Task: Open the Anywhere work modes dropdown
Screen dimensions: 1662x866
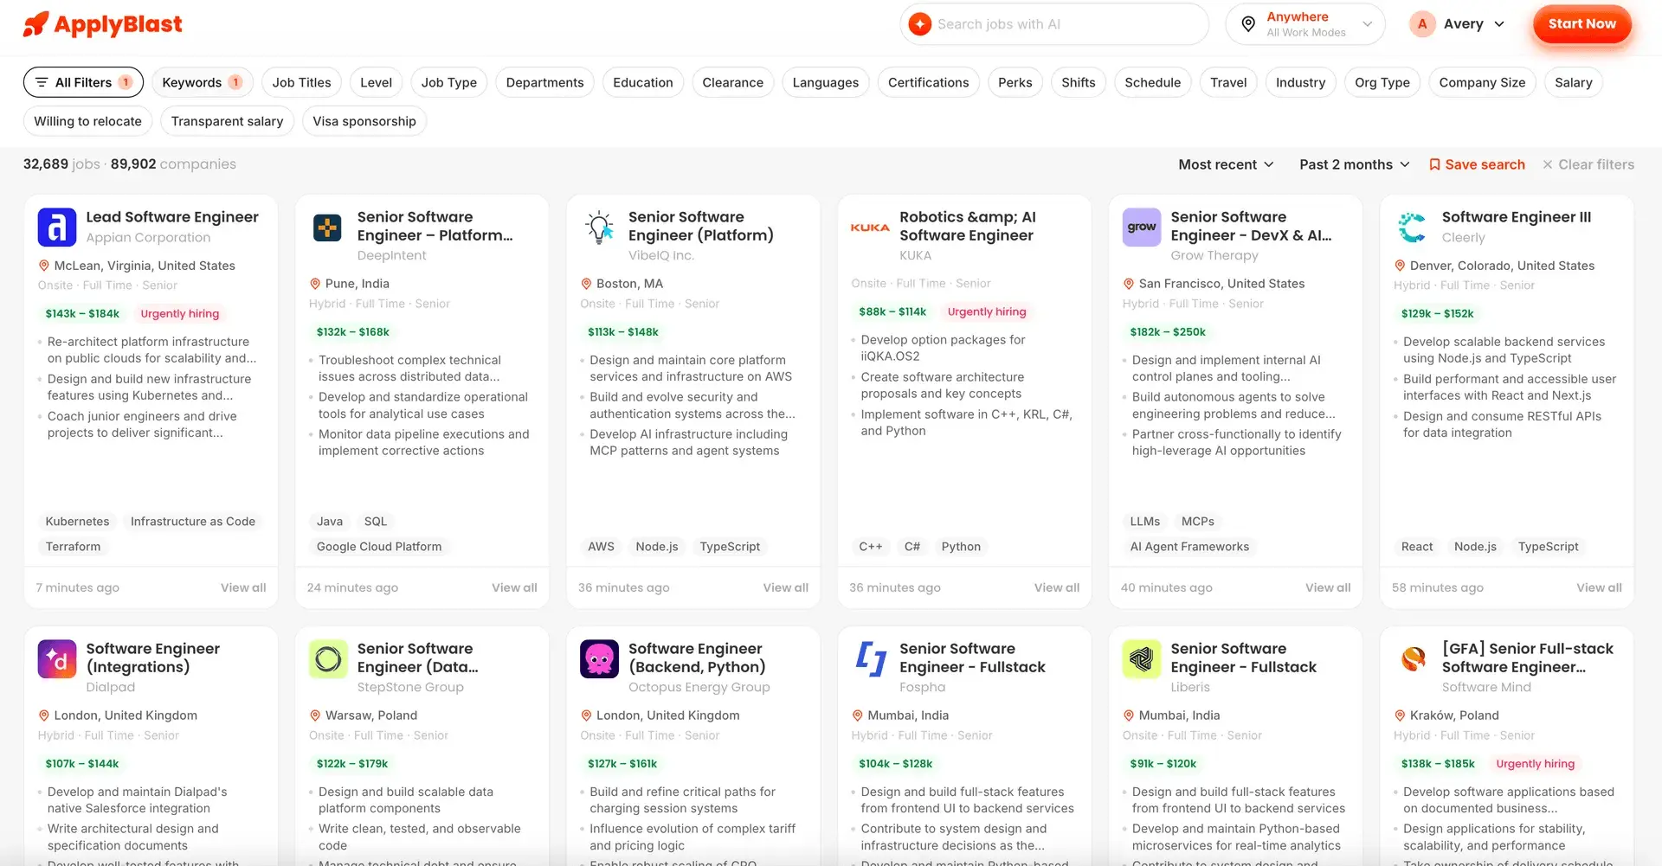Action: (1305, 24)
